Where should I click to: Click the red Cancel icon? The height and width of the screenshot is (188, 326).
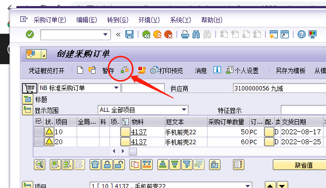pyautogui.click(x=168, y=34)
